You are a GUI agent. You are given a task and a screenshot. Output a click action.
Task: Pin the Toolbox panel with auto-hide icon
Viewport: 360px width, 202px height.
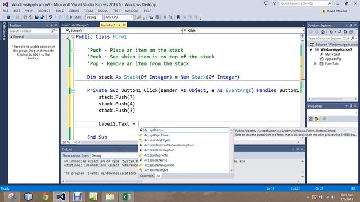click(51, 25)
